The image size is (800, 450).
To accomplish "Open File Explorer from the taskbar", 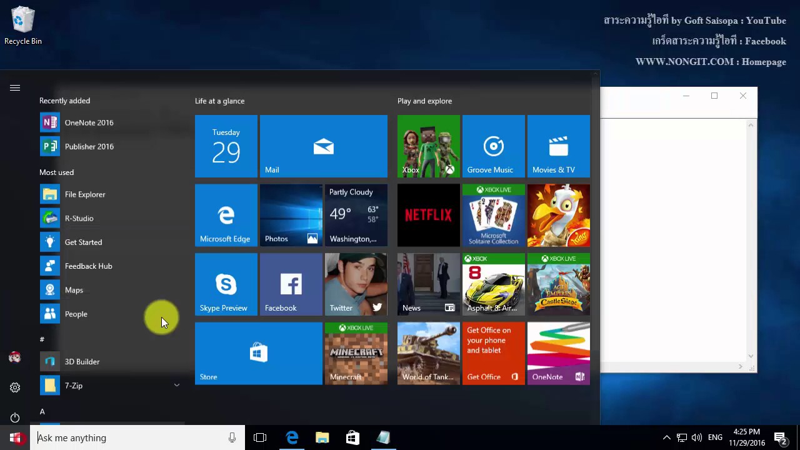I will tap(322, 437).
